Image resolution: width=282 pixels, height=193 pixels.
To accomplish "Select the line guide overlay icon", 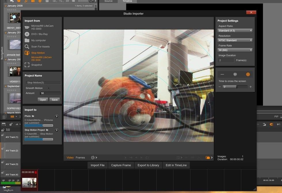I will click(222, 74).
